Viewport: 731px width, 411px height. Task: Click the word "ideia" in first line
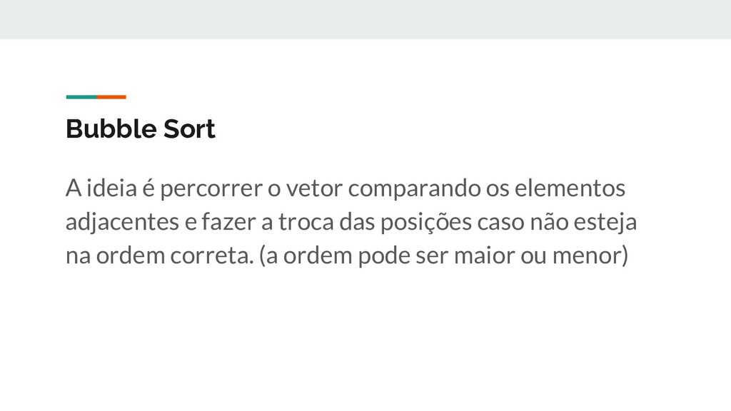[x=112, y=188]
